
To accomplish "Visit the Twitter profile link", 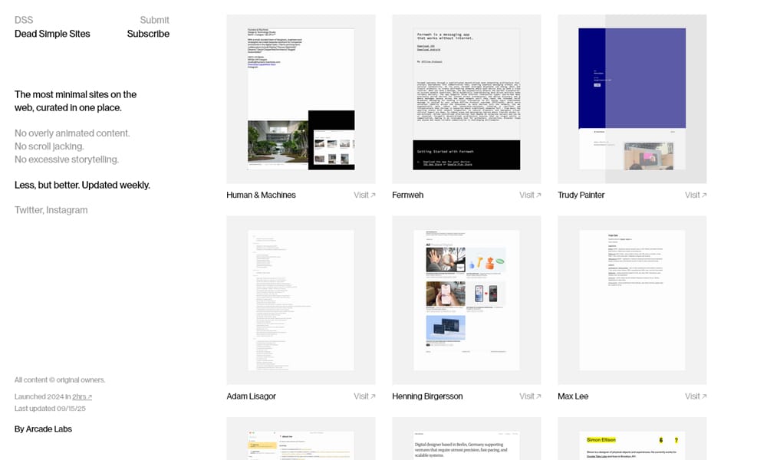I will coord(31,209).
